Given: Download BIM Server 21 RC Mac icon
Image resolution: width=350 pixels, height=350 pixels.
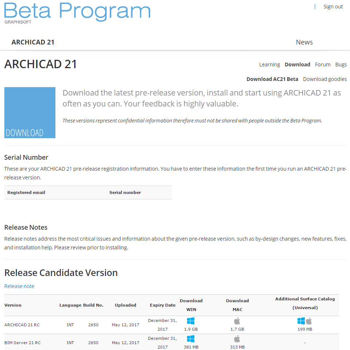Looking at the screenshot, I should click(237, 339).
